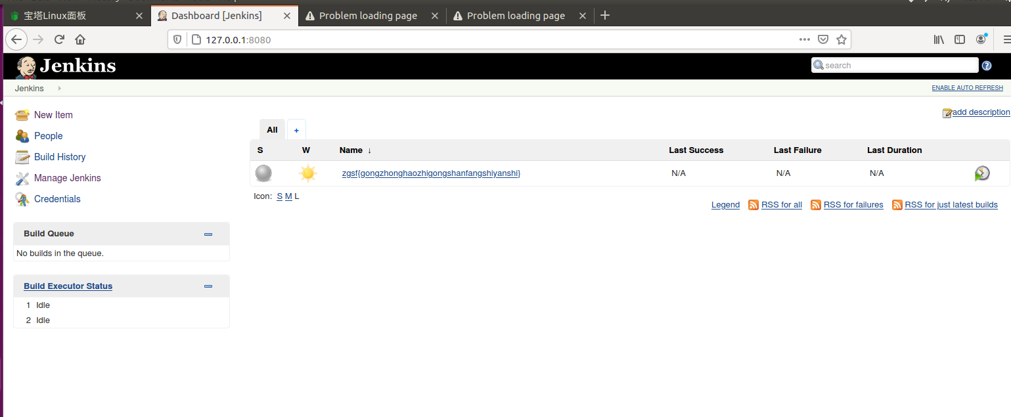Close the 宝塔Linux面板 tab
This screenshot has width=1011, height=417.
pyautogui.click(x=139, y=16)
